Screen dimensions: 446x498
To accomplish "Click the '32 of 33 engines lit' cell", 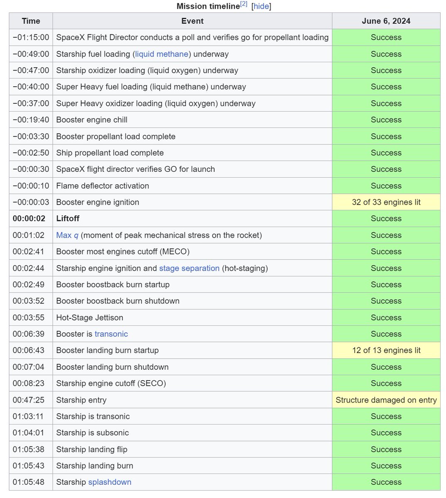I will (386, 202).
